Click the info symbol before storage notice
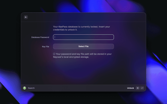Screen dimensions: 167x104 pos(54,54)
